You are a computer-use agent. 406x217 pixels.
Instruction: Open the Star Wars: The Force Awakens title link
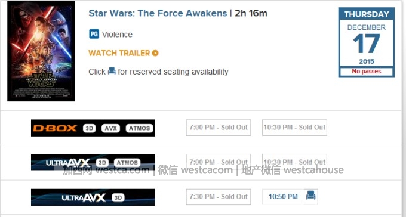click(x=158, y=13)
